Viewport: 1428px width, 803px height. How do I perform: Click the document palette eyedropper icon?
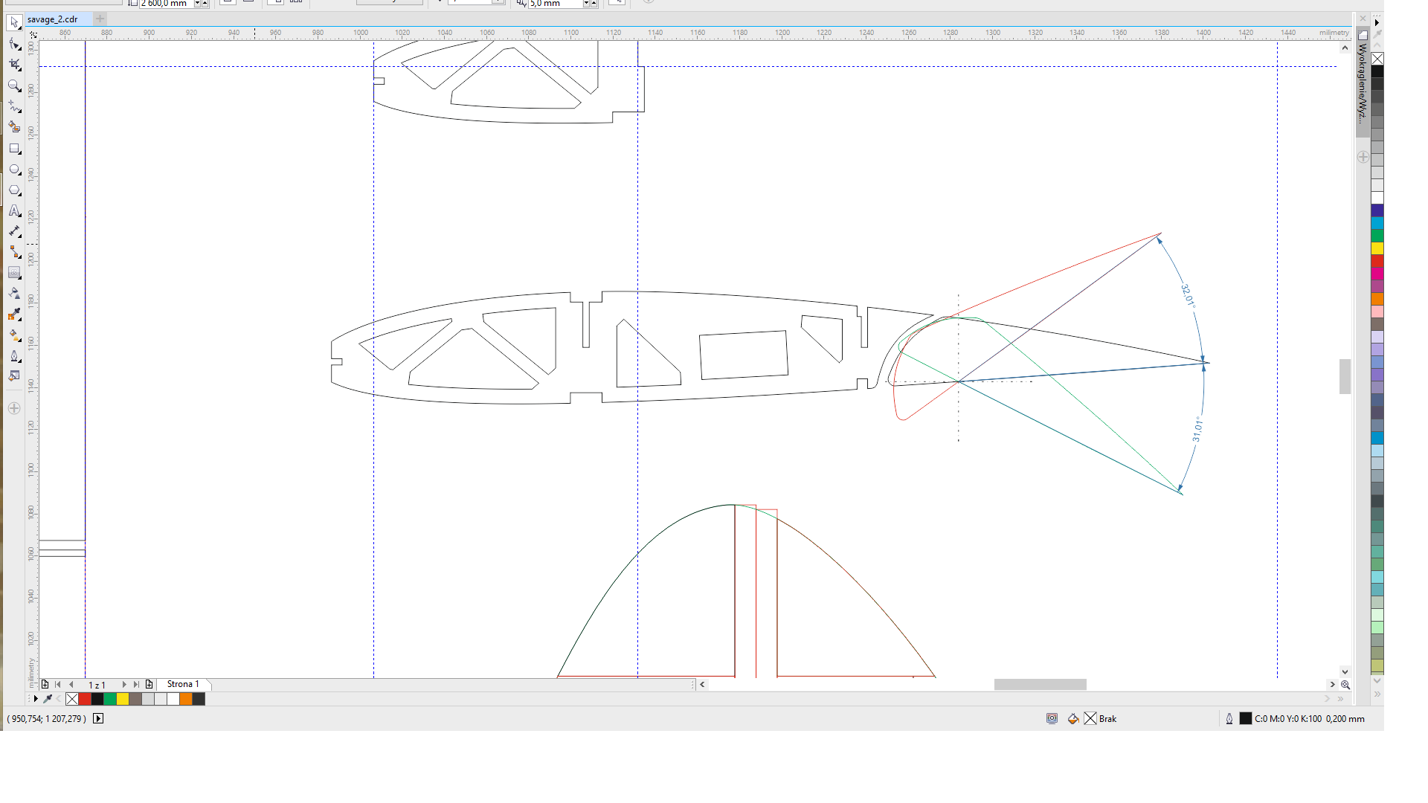click(x=48, y=699)
